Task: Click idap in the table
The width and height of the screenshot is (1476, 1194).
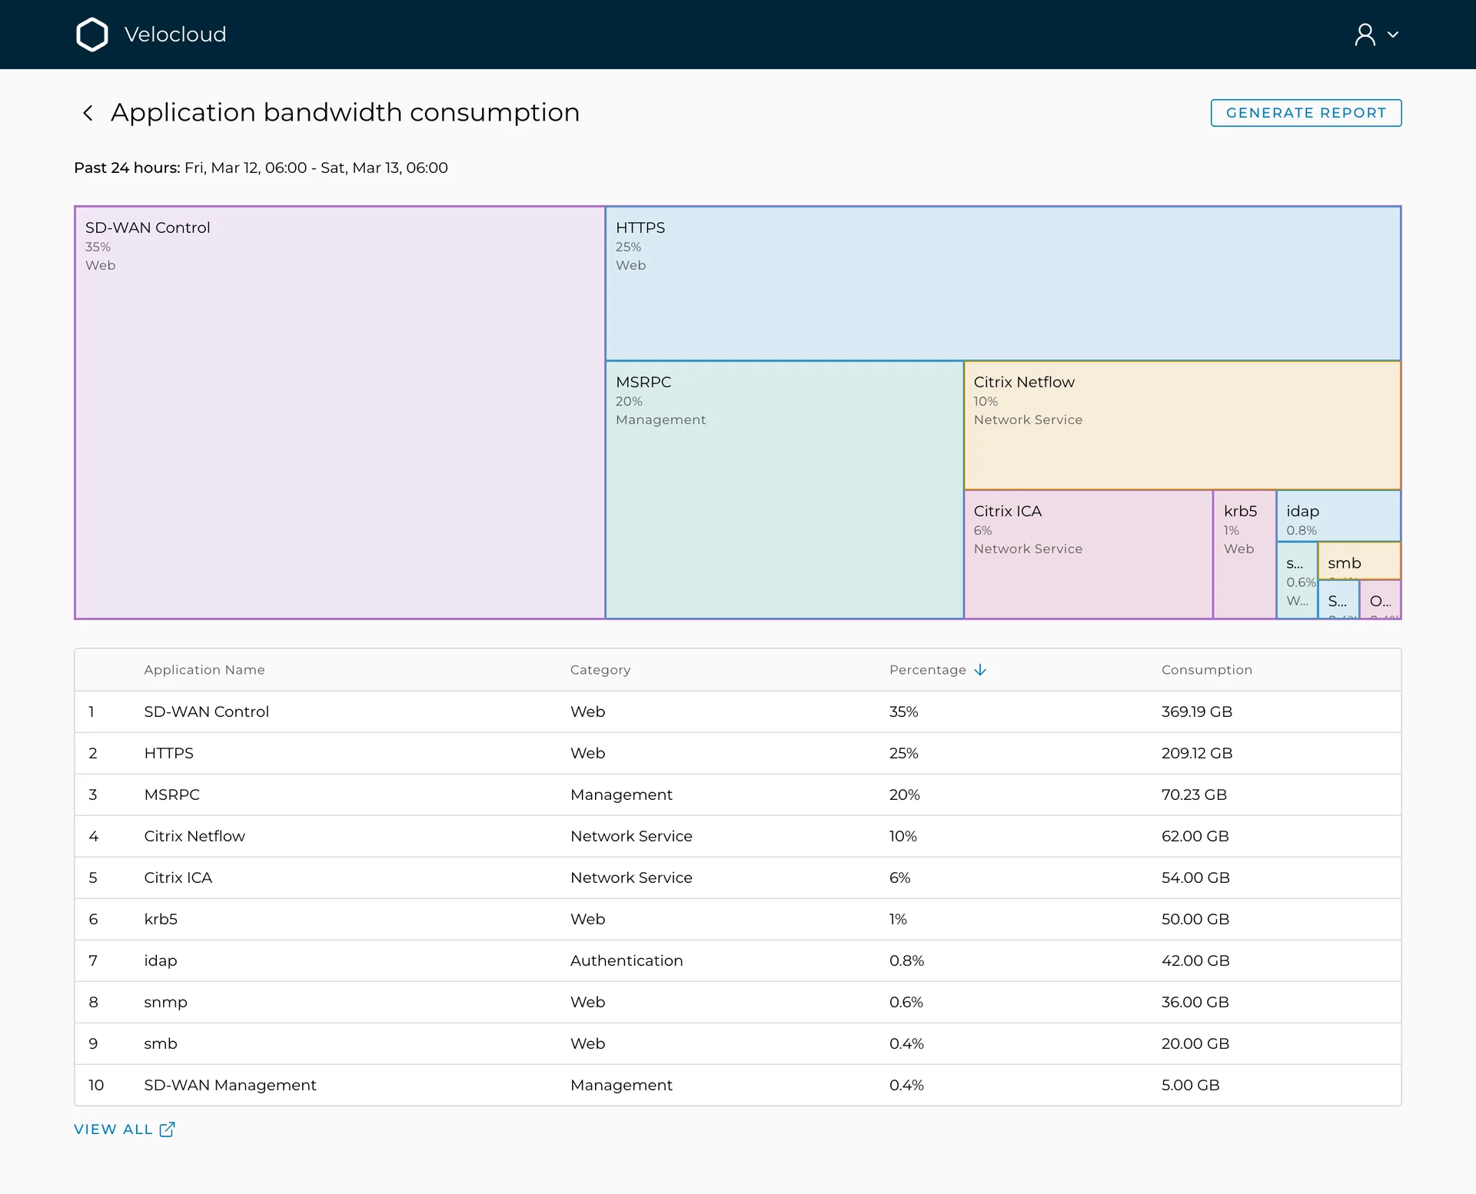Action: [161, 960]
